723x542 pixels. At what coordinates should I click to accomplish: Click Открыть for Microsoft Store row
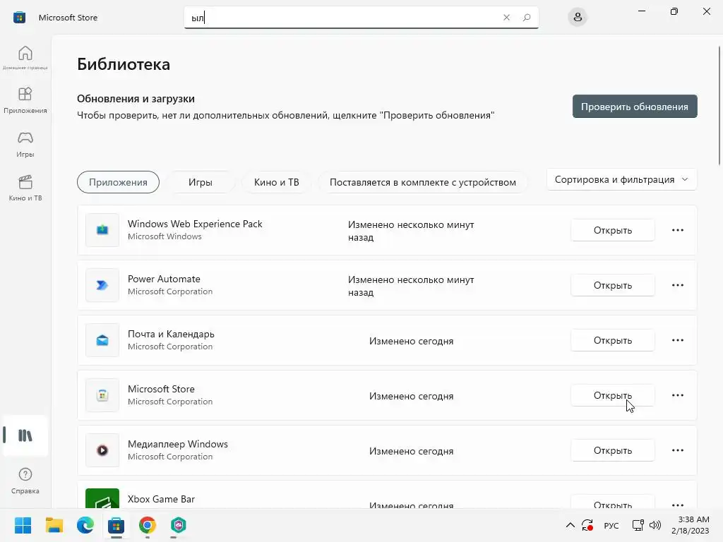(612, 395)
